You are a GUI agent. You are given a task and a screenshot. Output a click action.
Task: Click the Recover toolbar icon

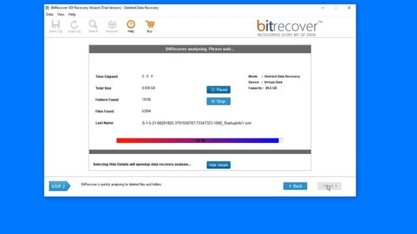[x=112, y=26]
